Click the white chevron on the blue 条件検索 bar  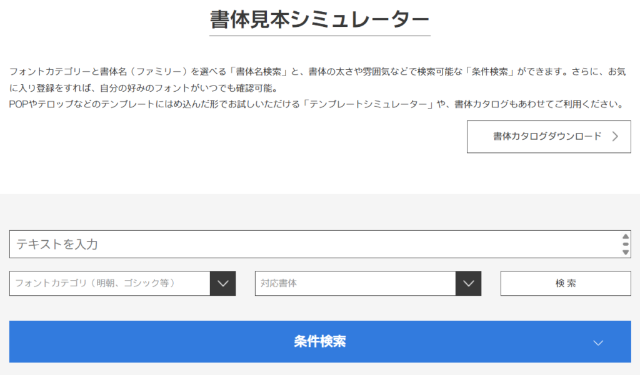tap(598, 343)
